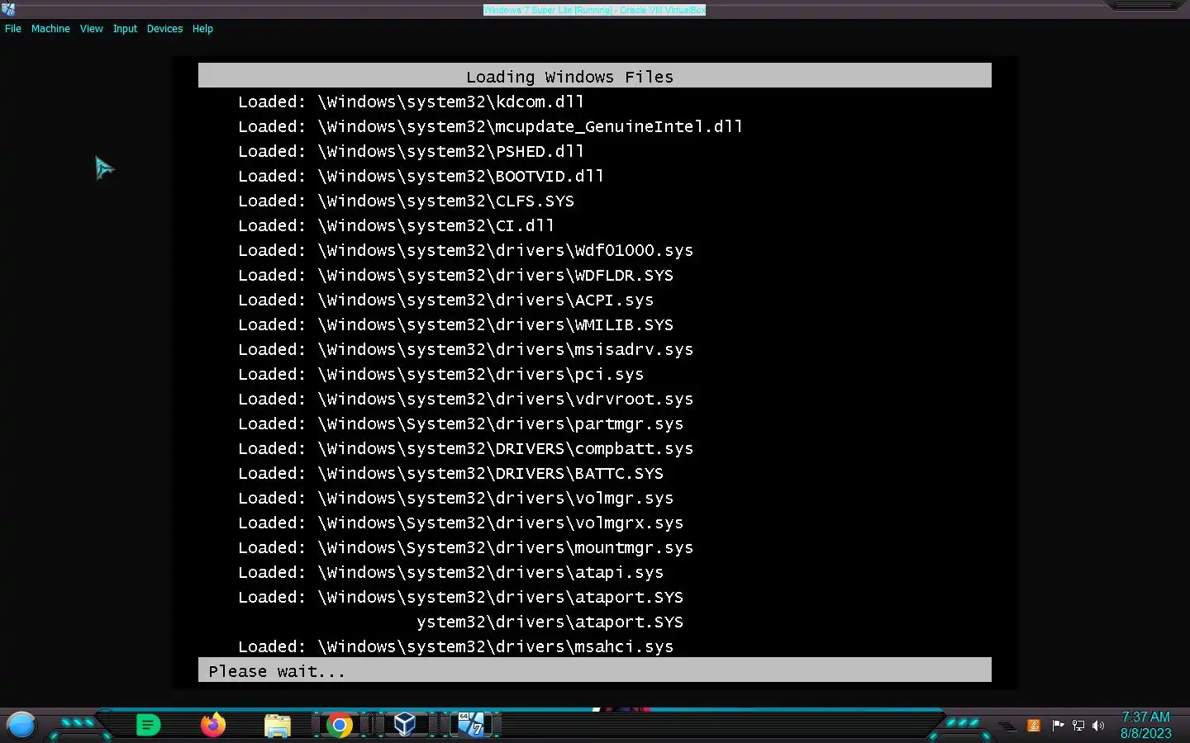The width and height of the screenshot is (1190, 743).
Task: Click the pci.sys line
Action: (x=440, y=374)
